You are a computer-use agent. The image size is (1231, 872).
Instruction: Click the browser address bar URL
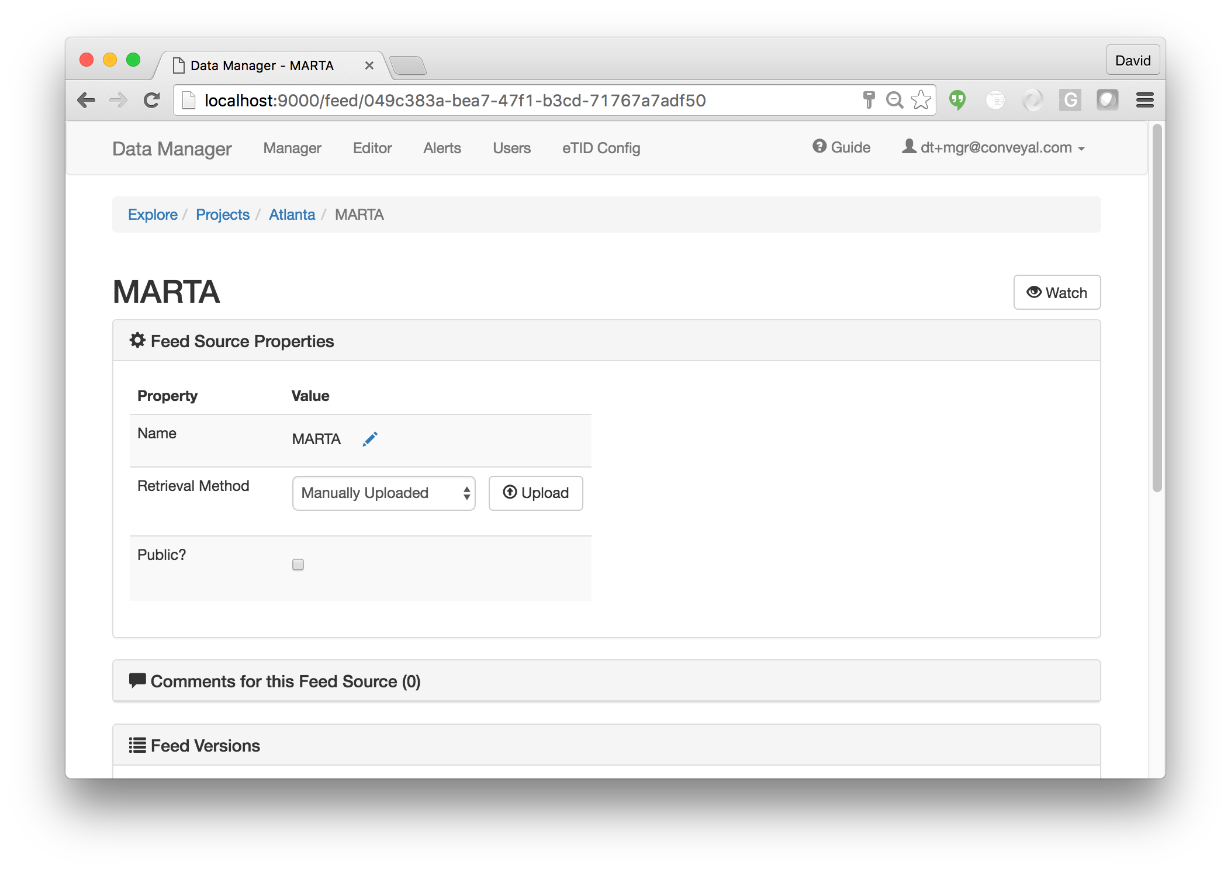(x=455, y=101)
